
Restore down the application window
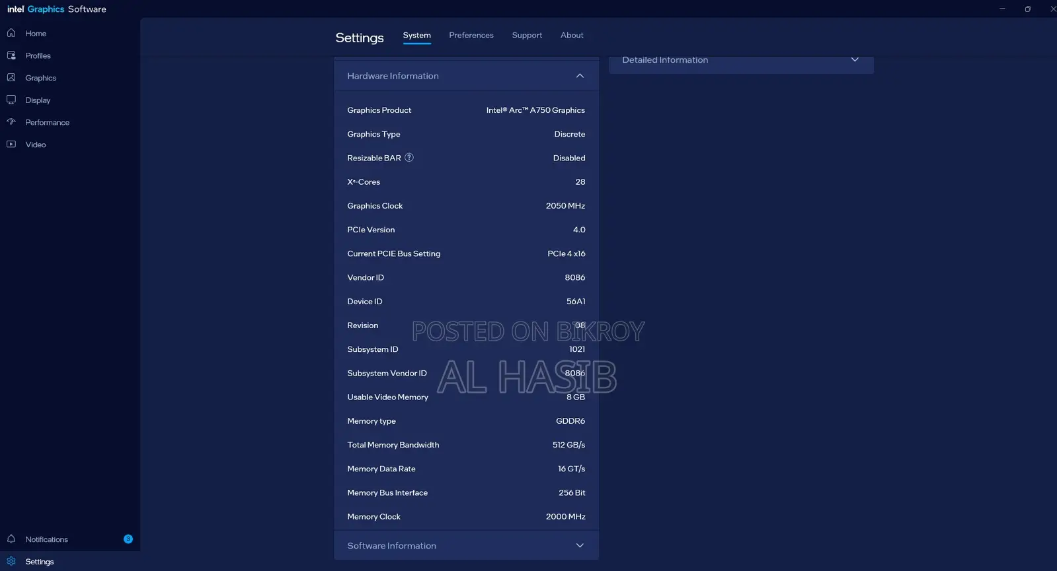pyautogui.click(x=1028, y=9)
